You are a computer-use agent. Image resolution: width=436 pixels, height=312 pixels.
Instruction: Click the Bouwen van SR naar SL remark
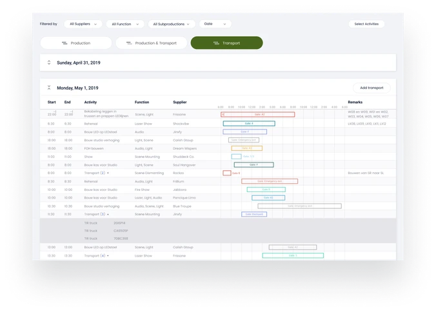pyautogui.click(x=366, y=173)
